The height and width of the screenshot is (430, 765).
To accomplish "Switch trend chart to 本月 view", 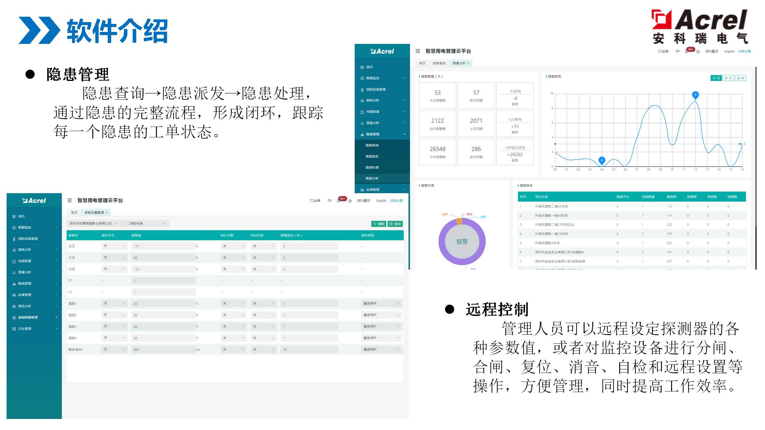I will [x=728, y=78].
